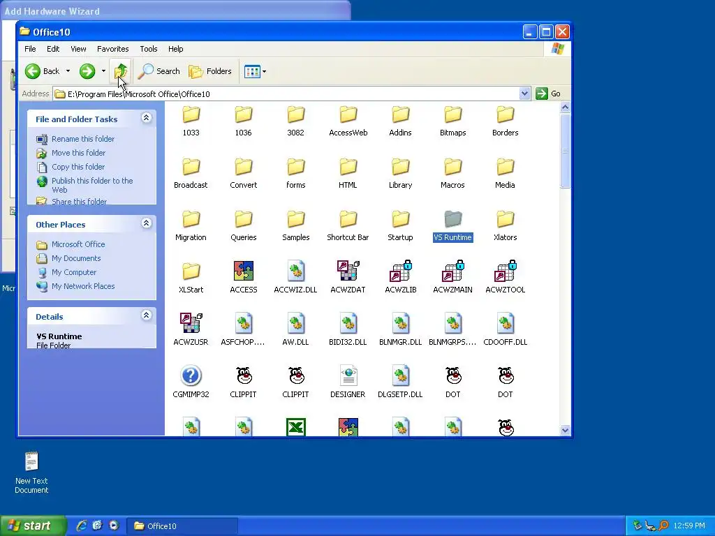Open the Views dropdown button
This screenshot has width=715, height=536.
click(x=255, y=71)
